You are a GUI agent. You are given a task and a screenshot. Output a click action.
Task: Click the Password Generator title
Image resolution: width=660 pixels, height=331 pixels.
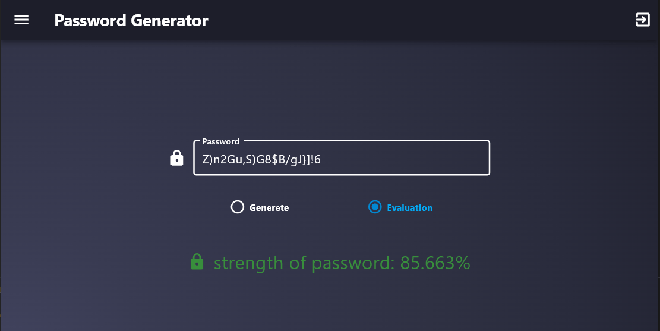131,21
